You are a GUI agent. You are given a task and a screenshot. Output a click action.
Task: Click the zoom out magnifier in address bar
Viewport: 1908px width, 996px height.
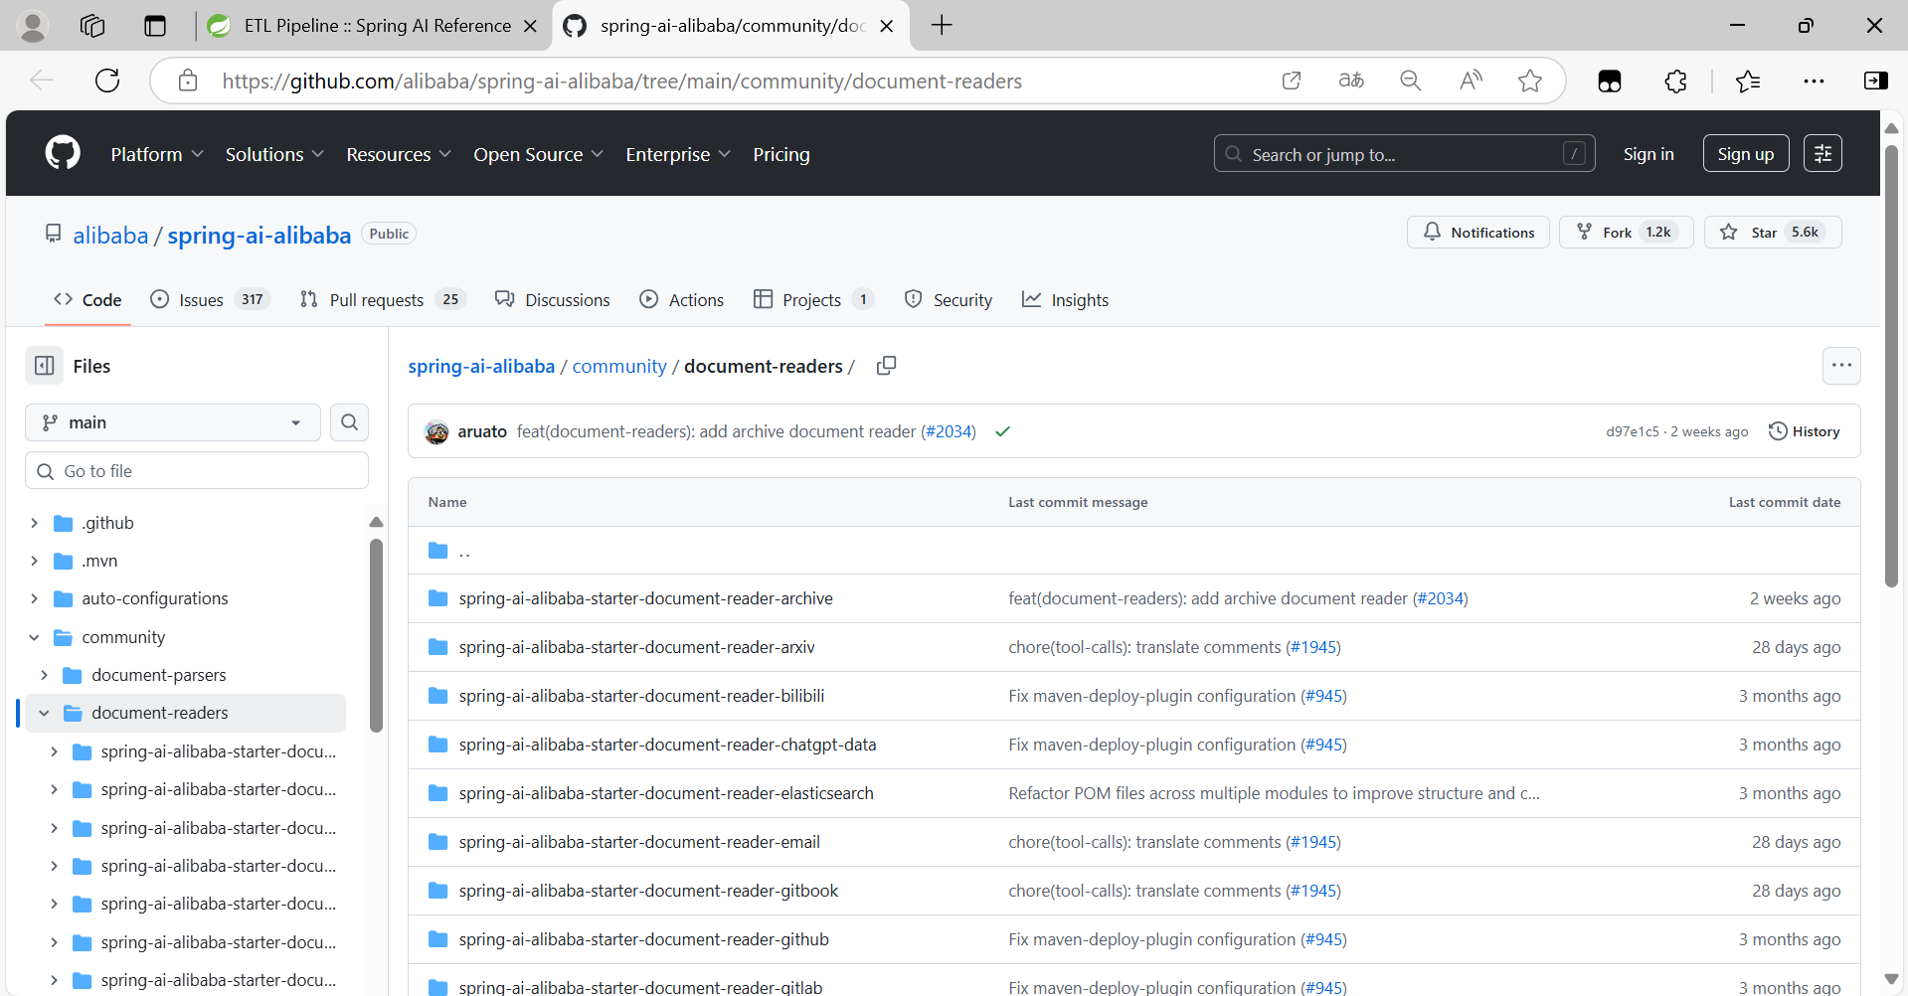1411,81
